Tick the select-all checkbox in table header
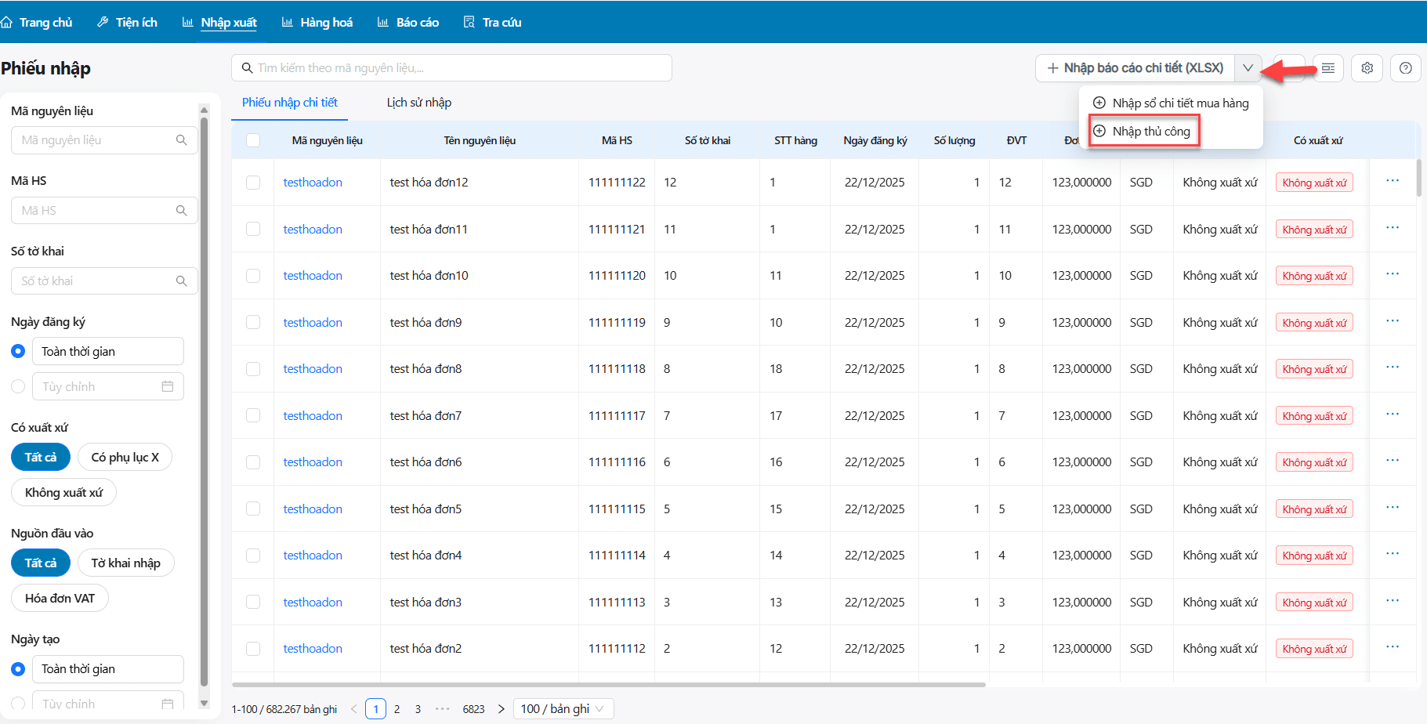 (253, 140)
